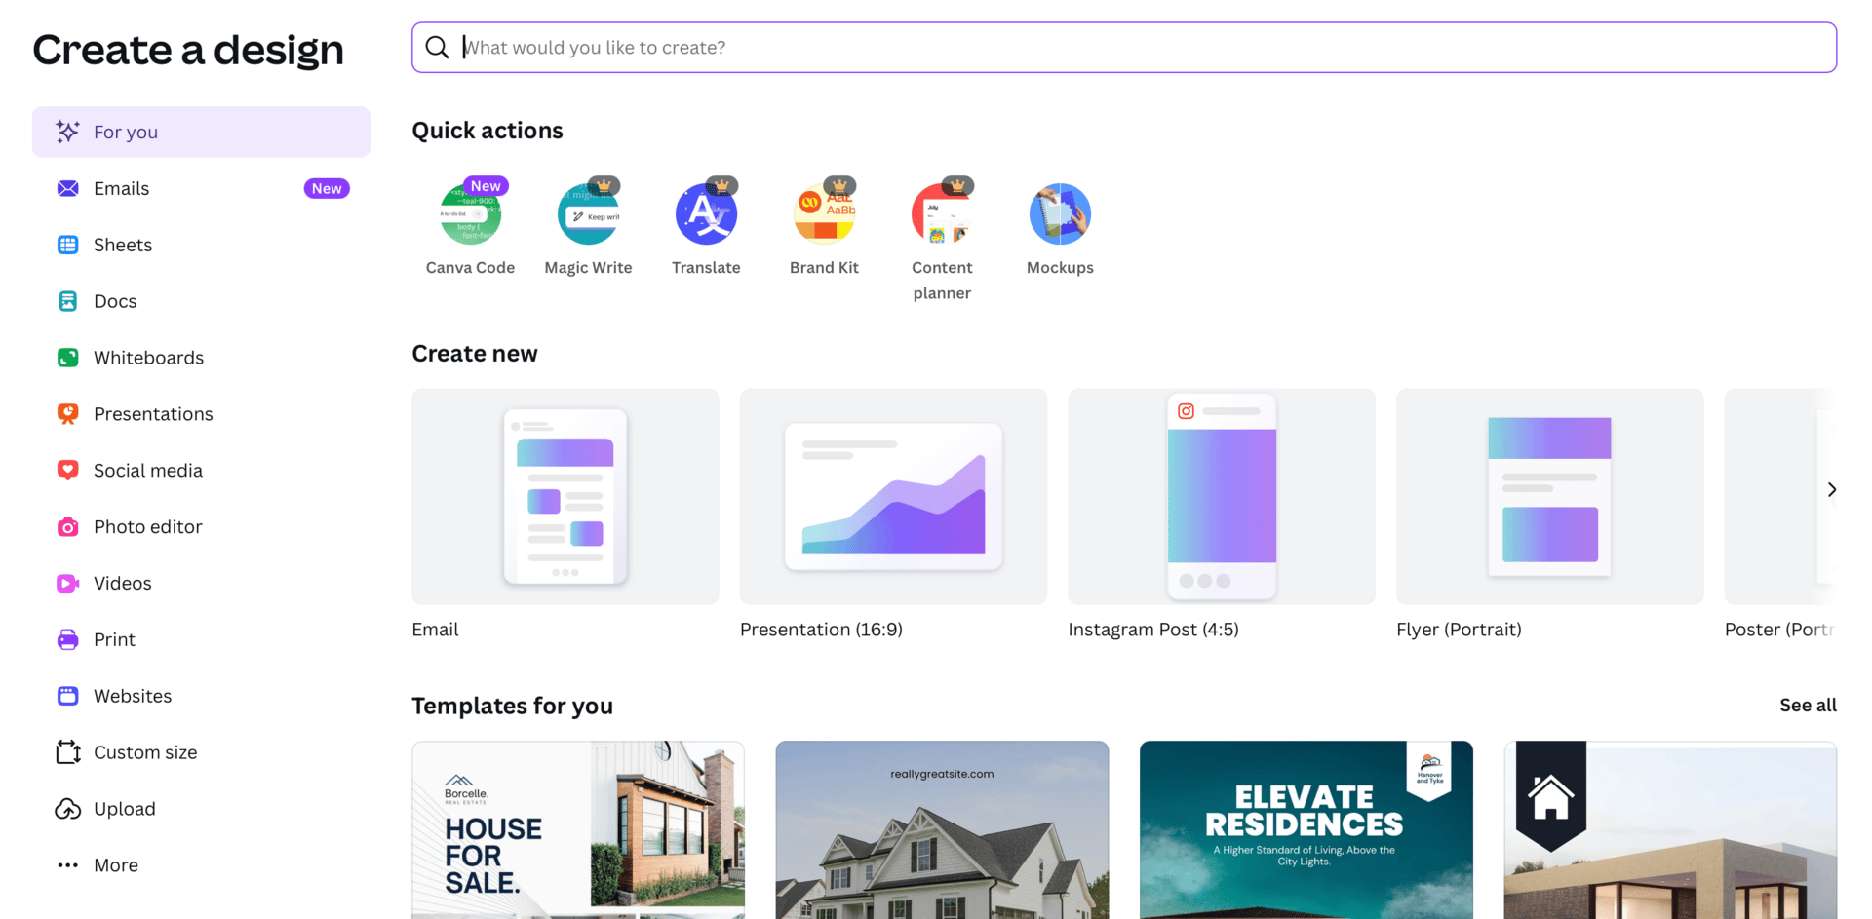The height and width of the screenshot is (919, 1872).
Task: Expand the carousel with the right arrow
Action: (x=1832, y=490)
